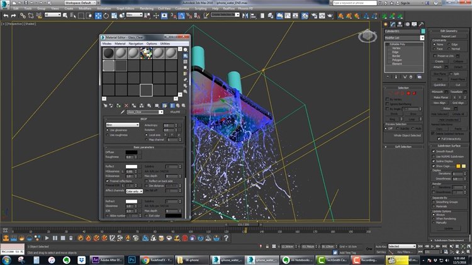
Task: Open the Photoshop taskbar icon
Action: tap(132, 260)
